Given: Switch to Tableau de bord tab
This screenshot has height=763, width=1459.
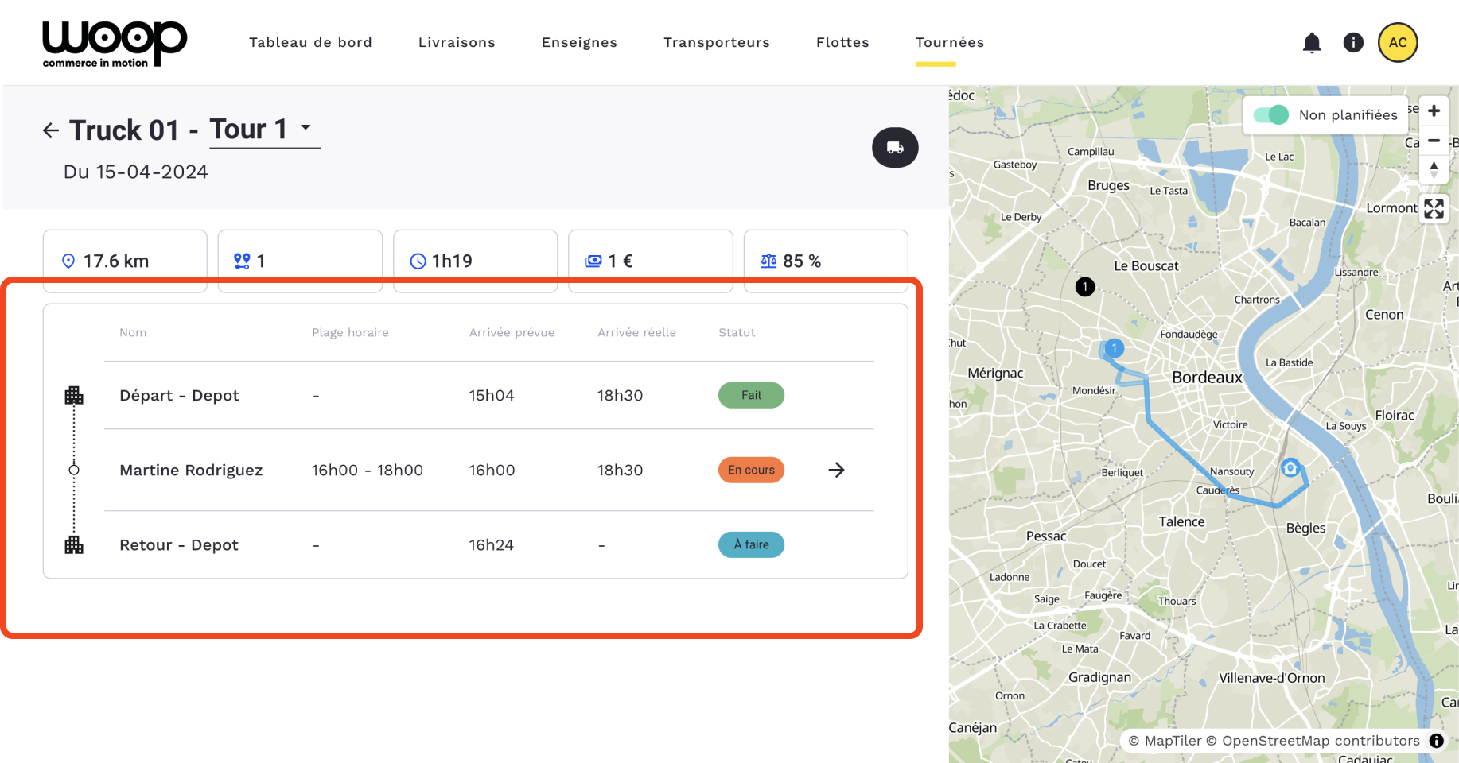Looking at the screenshot, I should [310, 43].
